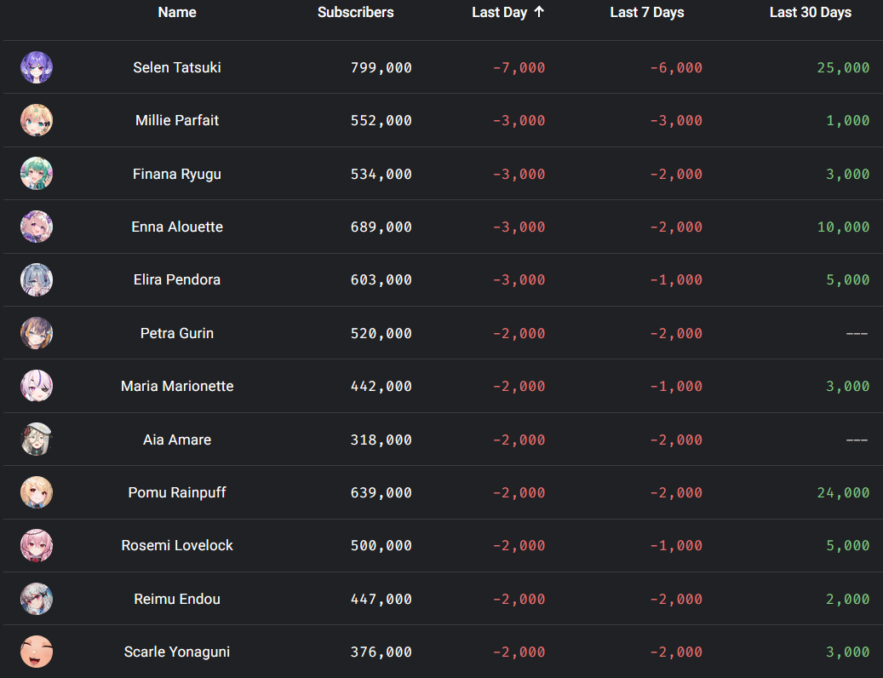Screen dimensions: 883x678
Task: Click Petra Gurin's avatar icon
Action: pyautogui.click(x=37, y=333)
